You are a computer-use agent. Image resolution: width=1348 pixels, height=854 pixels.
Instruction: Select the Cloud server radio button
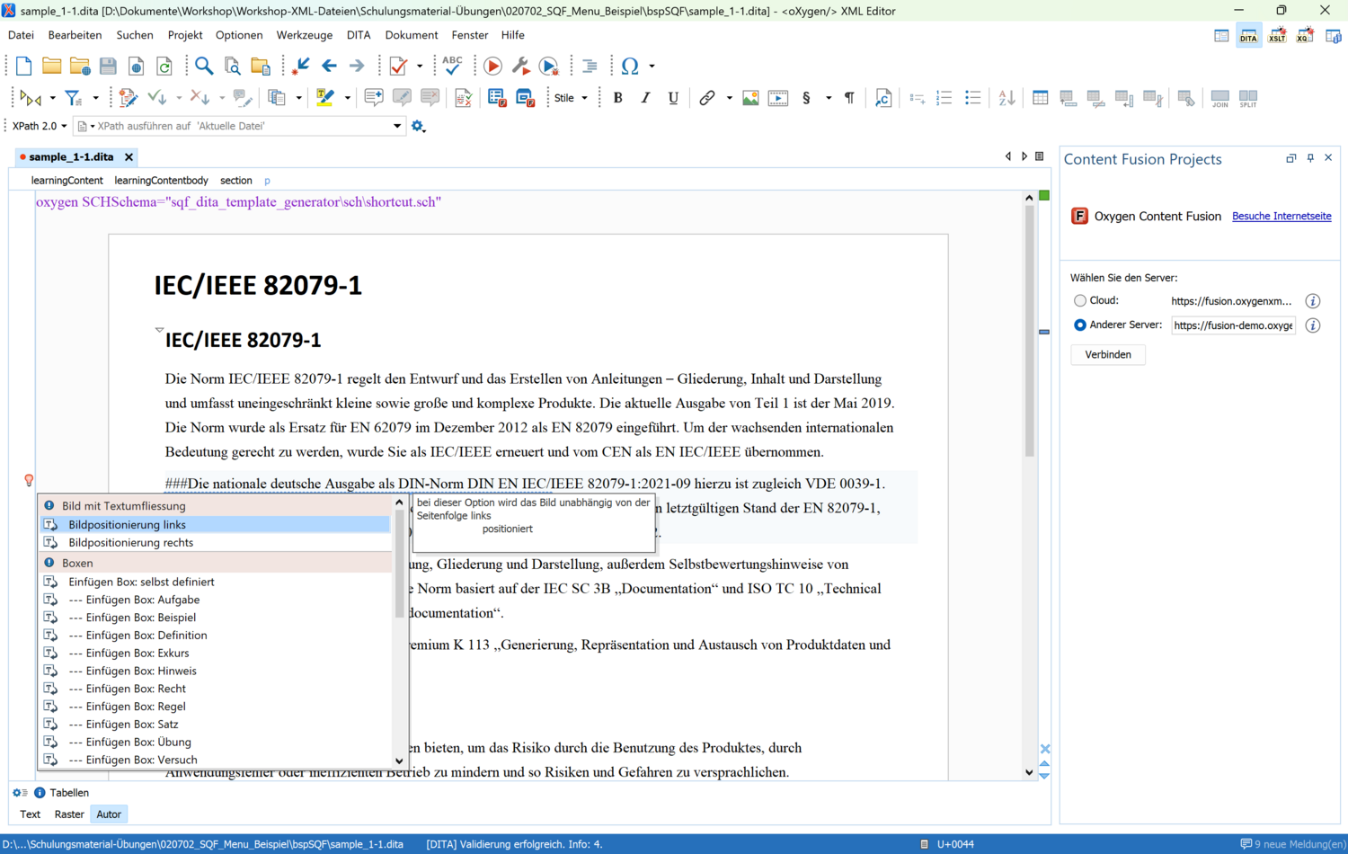[1080, 301]
